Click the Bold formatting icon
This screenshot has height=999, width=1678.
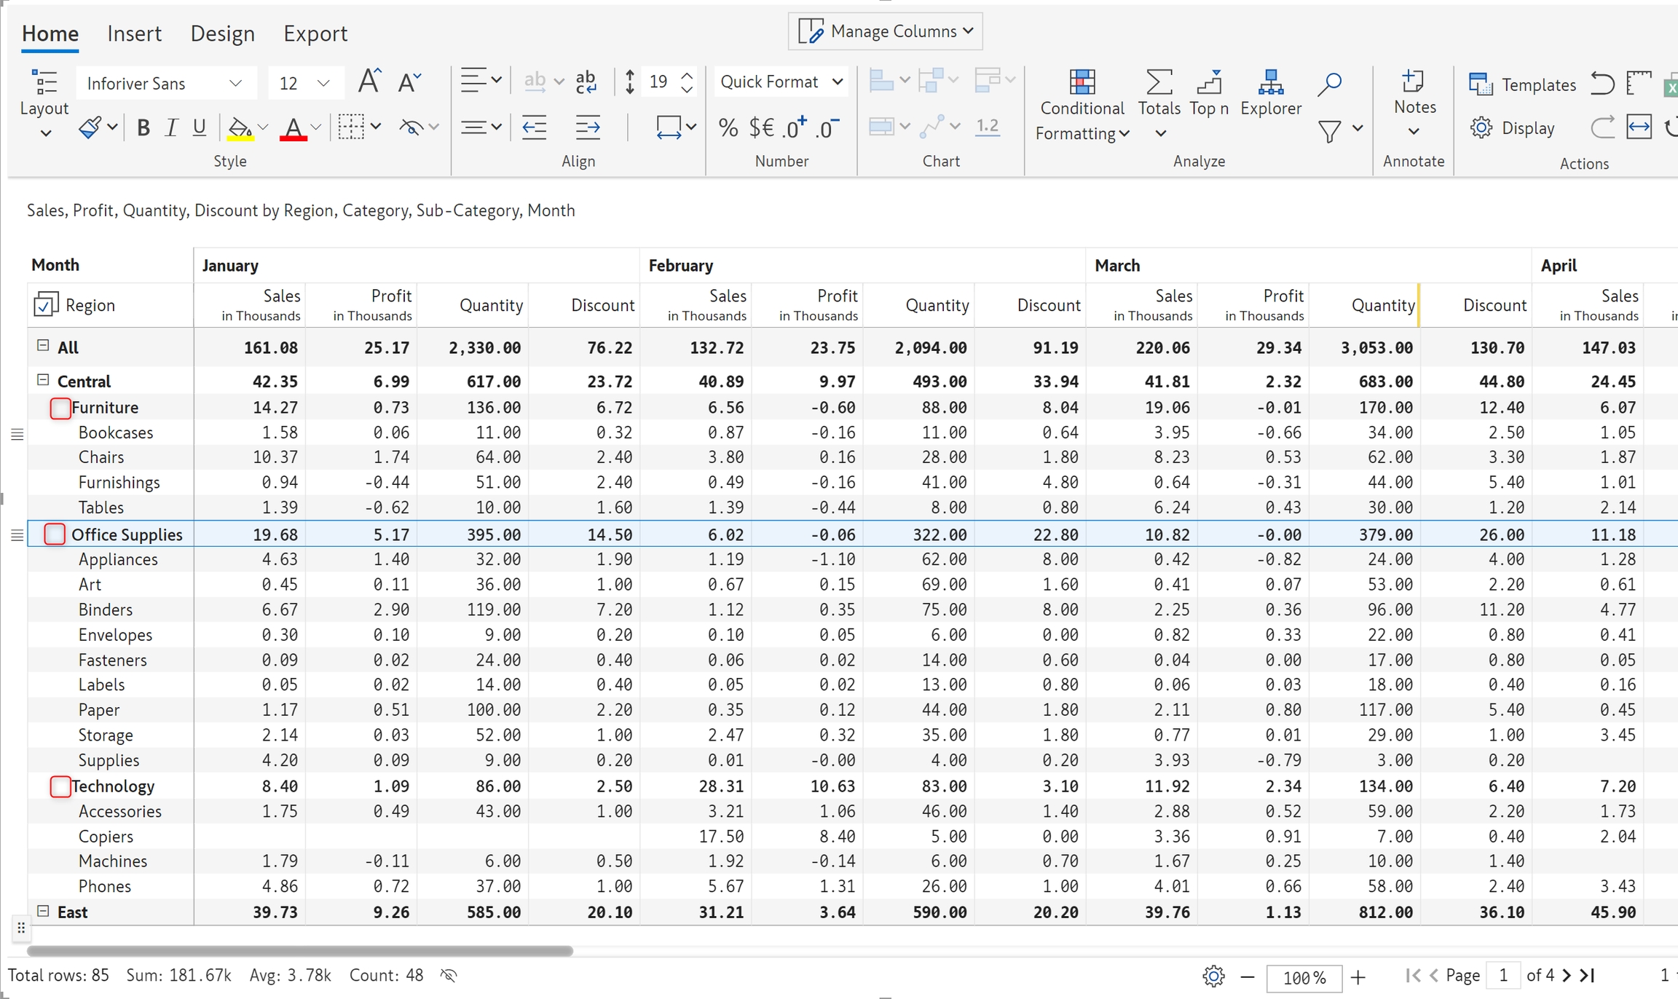[x=143, y=128]
